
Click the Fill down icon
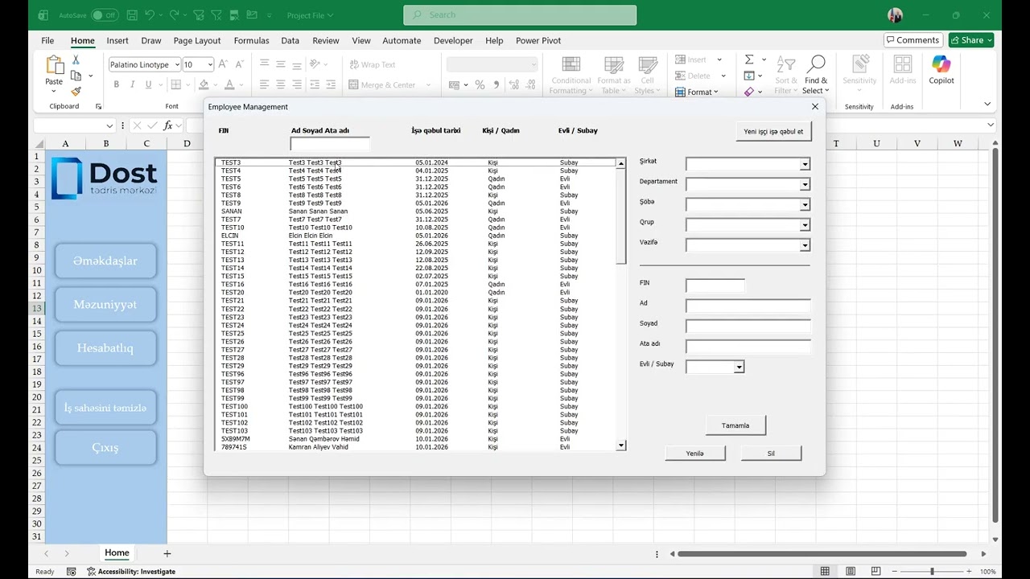(x=749, y=76)
